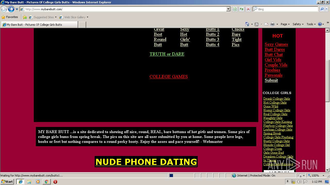Open File Explorer from the taskbar
The image size is (330, 185).
(x=29, y=182)
